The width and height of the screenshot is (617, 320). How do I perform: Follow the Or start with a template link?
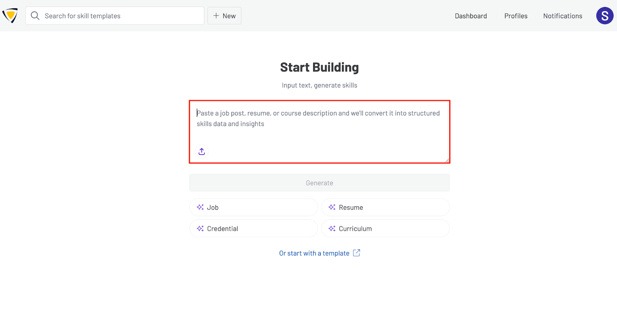pyautogui.click(x=314, y=253)
